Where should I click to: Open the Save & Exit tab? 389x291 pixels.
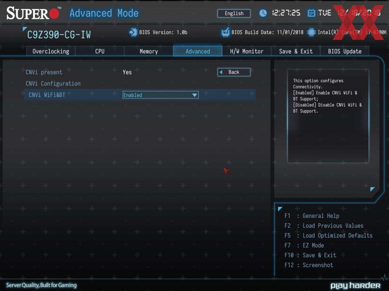coord(295,51)
